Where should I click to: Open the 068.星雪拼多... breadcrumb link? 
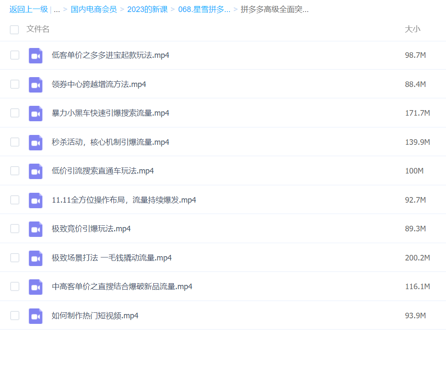pyautogui.click(x=204, y=9)
